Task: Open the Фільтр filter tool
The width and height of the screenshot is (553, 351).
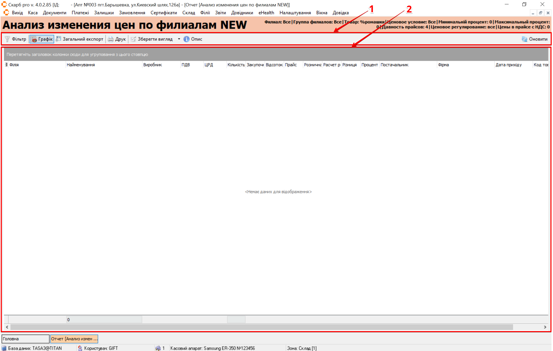Action: coord(16,39)
